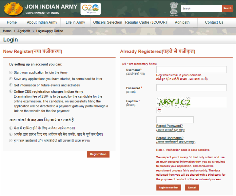
Task: Focus the header Search text box
Action: [x=201, y=9]
